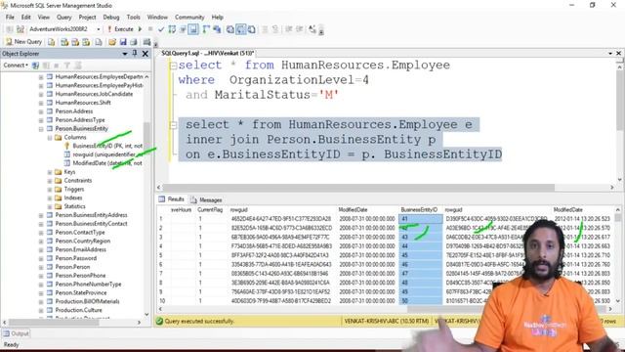Click the Open File folder icon
Viewport: 625px width, 352px height.
(x=112, y=42)
